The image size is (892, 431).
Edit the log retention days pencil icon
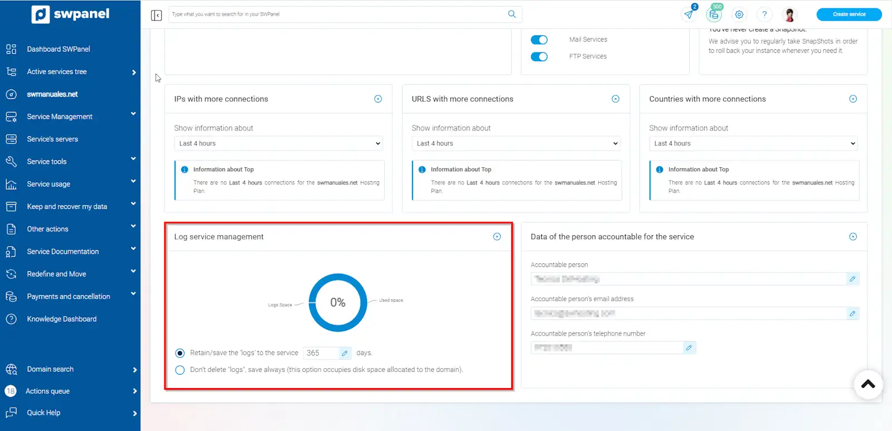click(x=345, y=353)
